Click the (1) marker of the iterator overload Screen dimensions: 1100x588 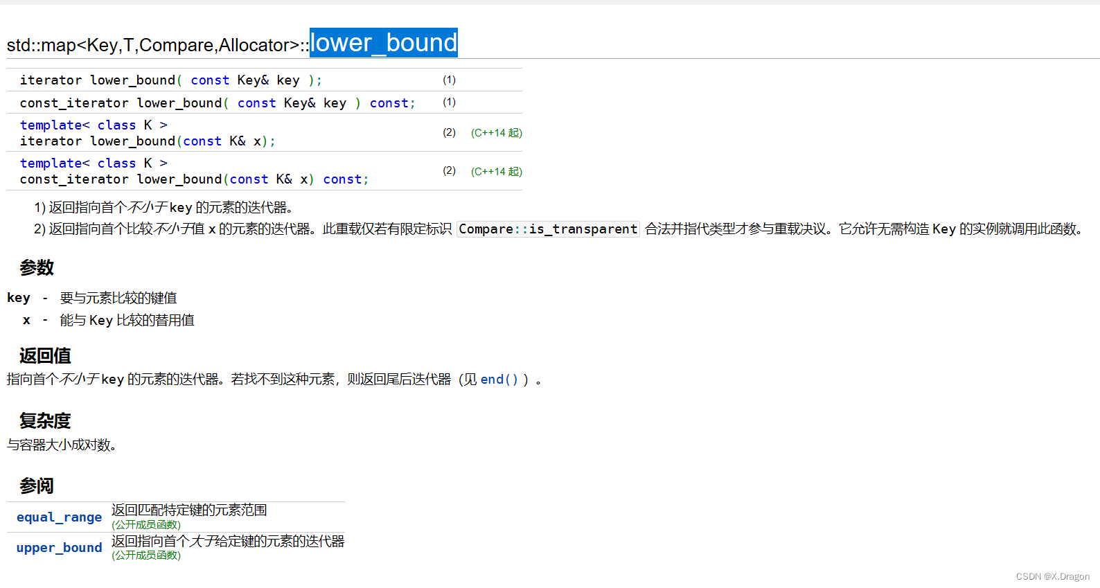pyautogui.click(x=450, y=80)
